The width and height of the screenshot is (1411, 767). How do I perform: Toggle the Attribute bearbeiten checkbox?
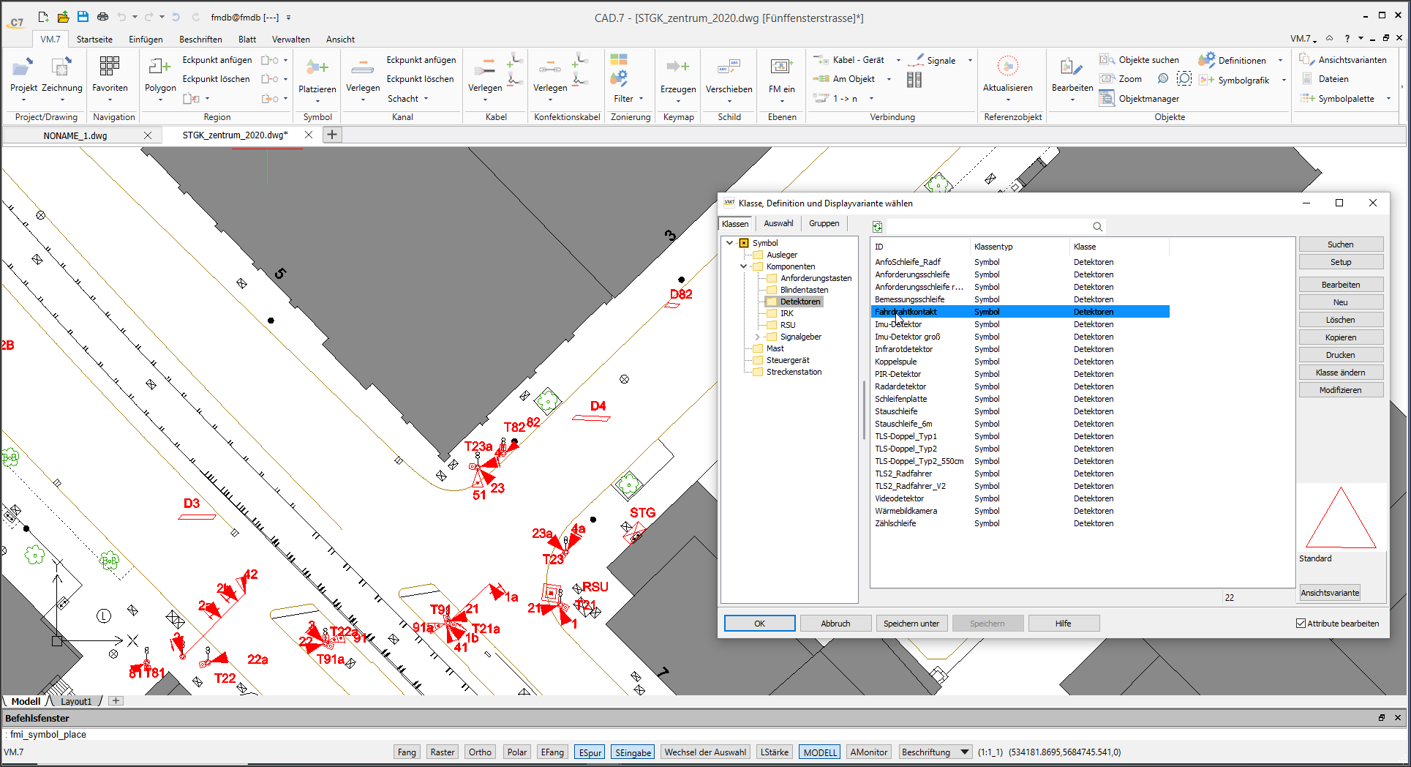tap(1301, 624)
